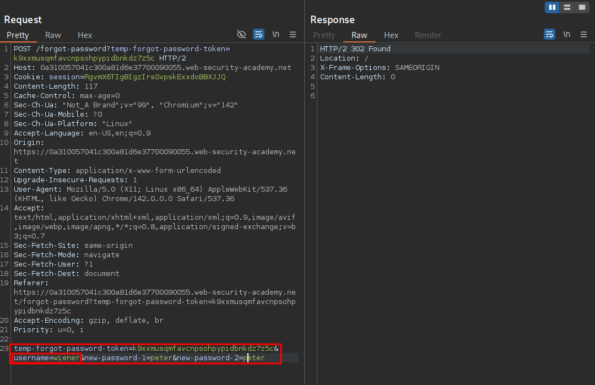Click the username value wiener in request body
This screenshot has width=595, height=385.
point(67,358)
